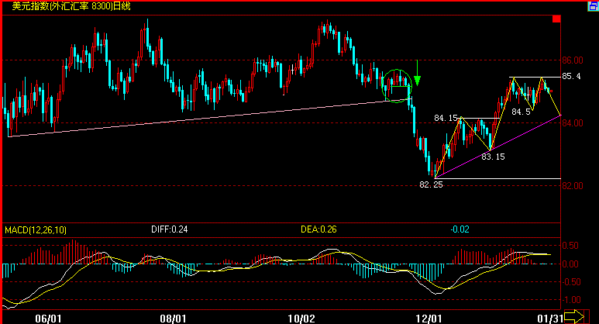Click the 84.15 high annotation
The image size is (599, 324).
(446, 118)
